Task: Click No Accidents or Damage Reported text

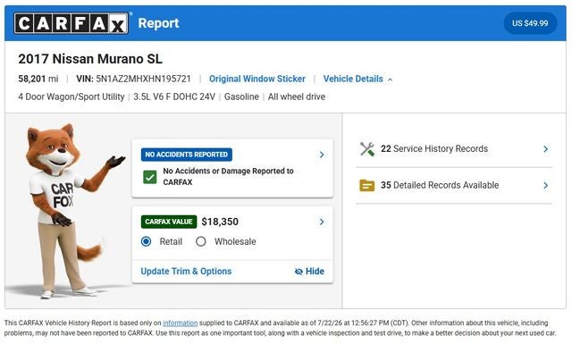Action: coord(229,177)
